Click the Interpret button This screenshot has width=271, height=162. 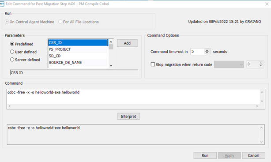coord(128,117)
